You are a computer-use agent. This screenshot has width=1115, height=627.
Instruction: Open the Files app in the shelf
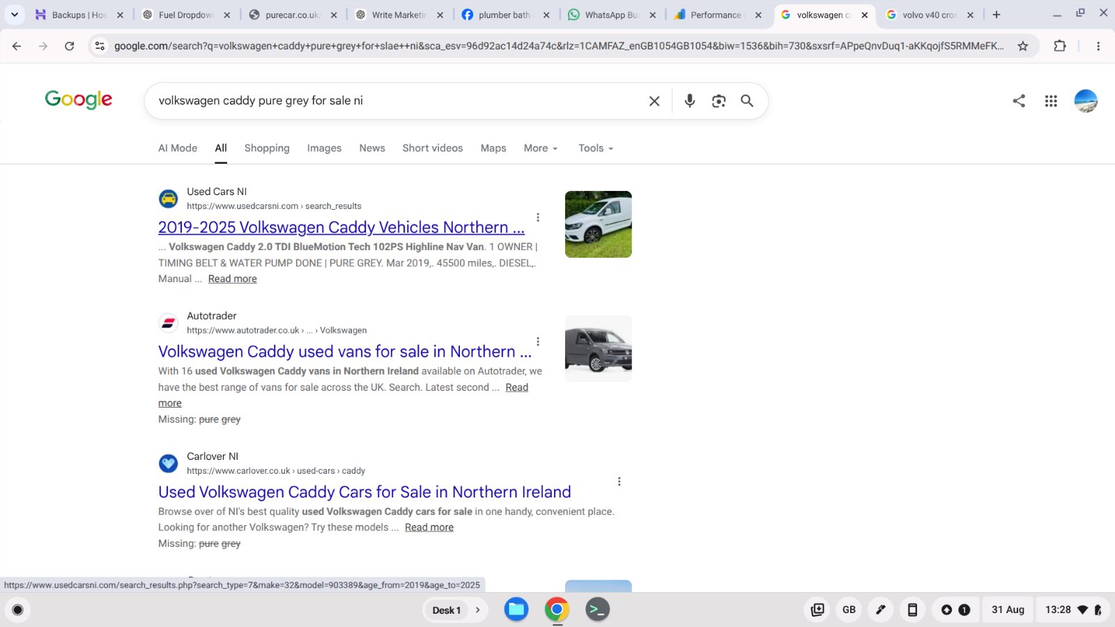pyautogui.click(x=516, y=610)
